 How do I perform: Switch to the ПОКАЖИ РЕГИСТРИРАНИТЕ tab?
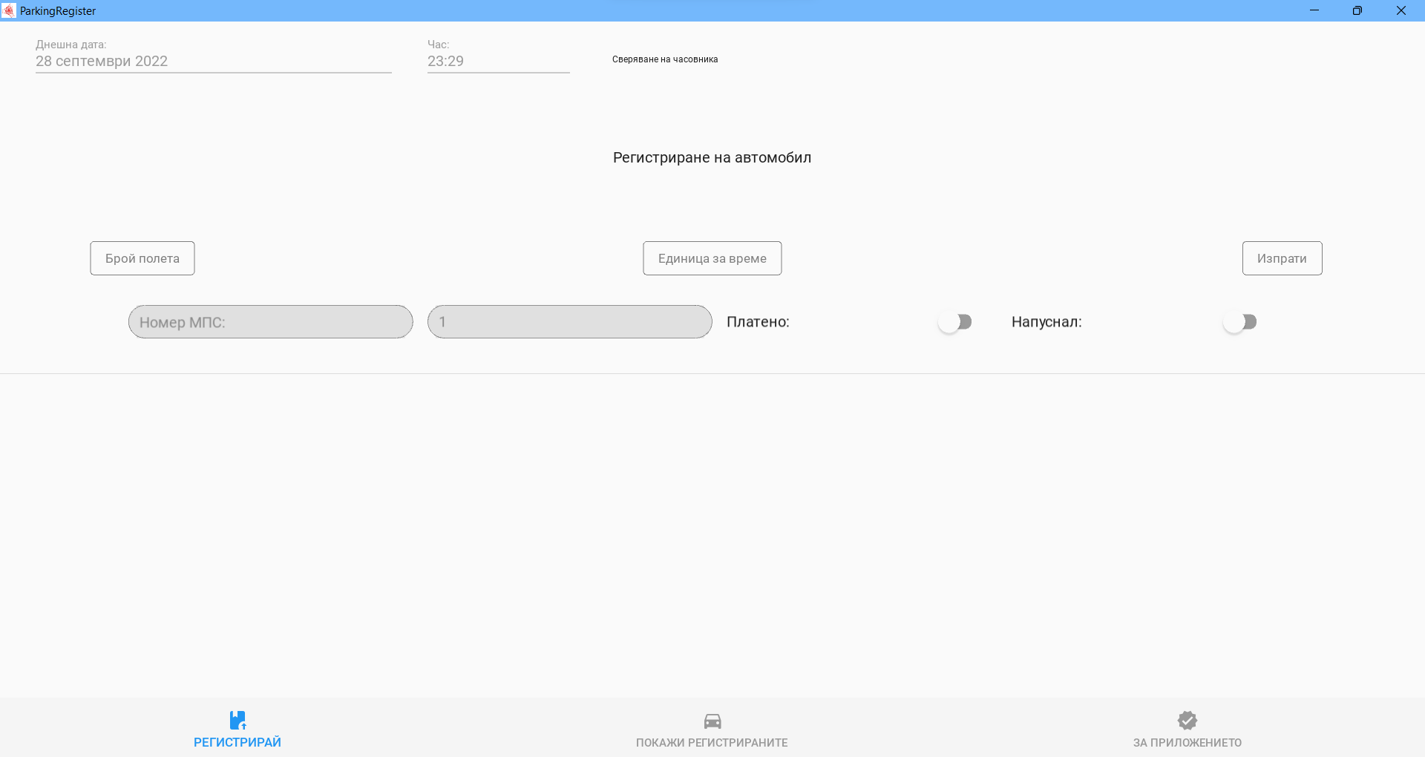click(x=712, y=741)
